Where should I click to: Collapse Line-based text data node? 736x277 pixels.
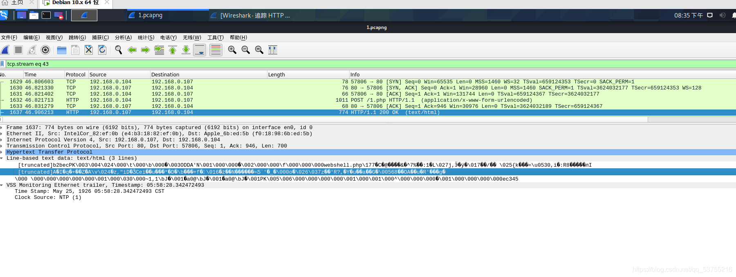pyautogui.click(x=2, y=158)
